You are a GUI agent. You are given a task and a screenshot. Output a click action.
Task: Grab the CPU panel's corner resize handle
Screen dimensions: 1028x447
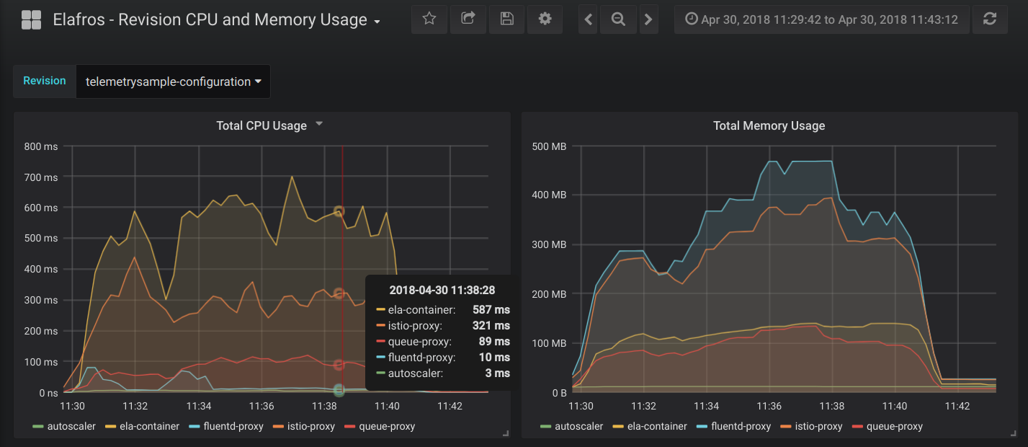(506, 433)
